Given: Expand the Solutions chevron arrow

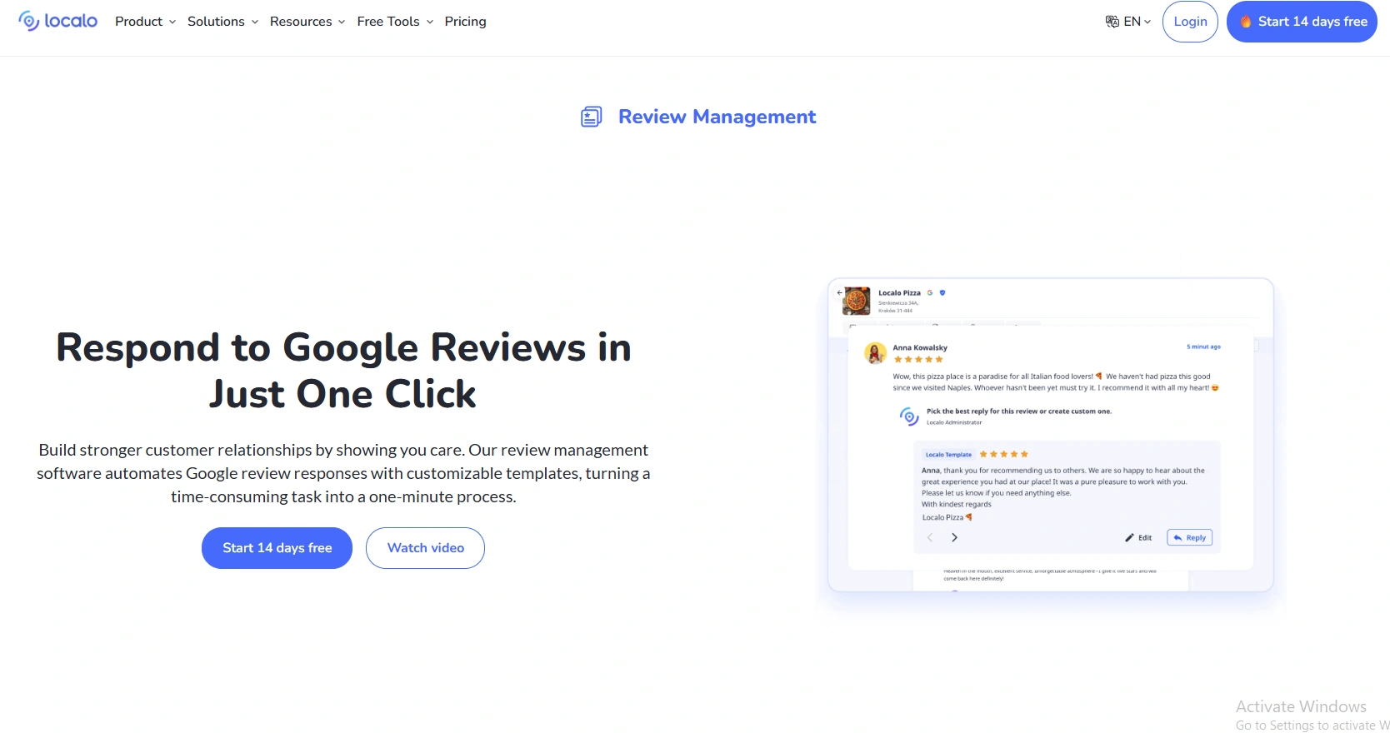Looking at the screenshot, I should 255,22.
